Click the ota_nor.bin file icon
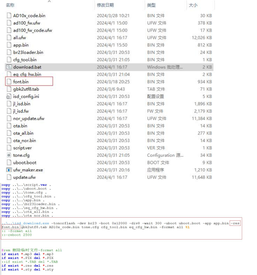The height and width of the screenshot is (275, 257). (9, 140)
